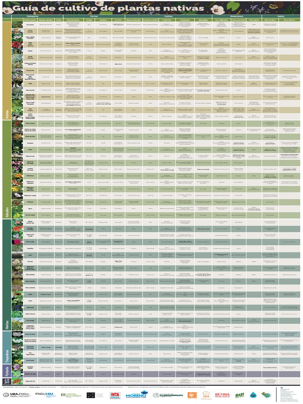
Task: Select the Relaciones header group
Action: (237, 16)
